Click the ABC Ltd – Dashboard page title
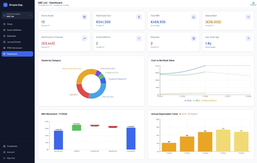 [50, 3]
